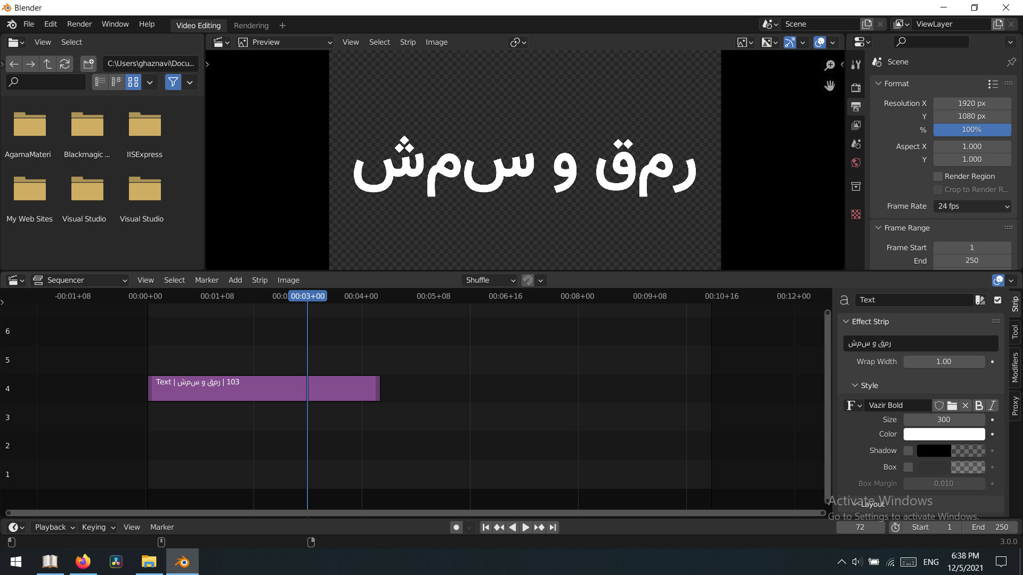Open font file with the folder icon
The image size is (1023, 575).
[x=952, y=406]
